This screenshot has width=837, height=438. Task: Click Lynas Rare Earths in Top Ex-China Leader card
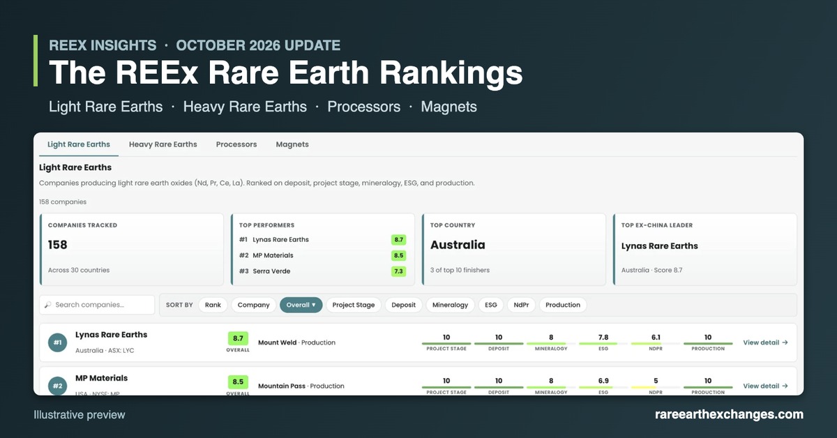(x=660, y=246)
